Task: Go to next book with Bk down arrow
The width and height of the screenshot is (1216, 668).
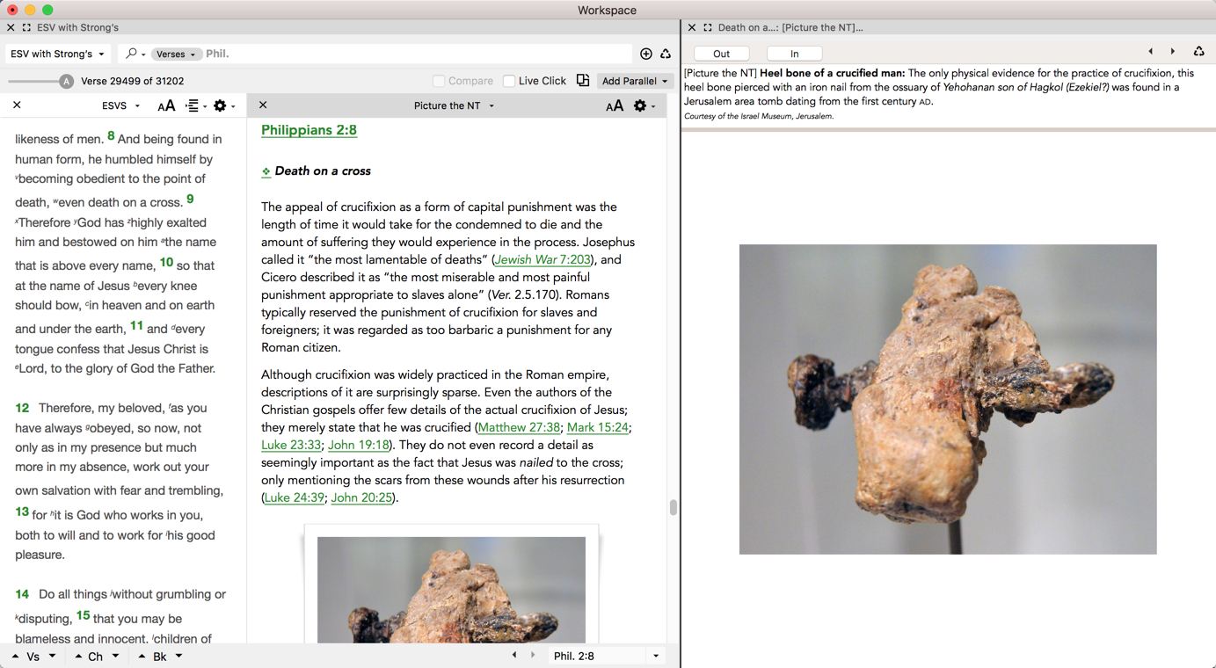Action: [179, 657]
